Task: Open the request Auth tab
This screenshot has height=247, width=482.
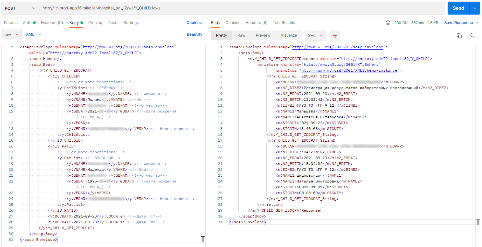Action: [x=29, y=23]
